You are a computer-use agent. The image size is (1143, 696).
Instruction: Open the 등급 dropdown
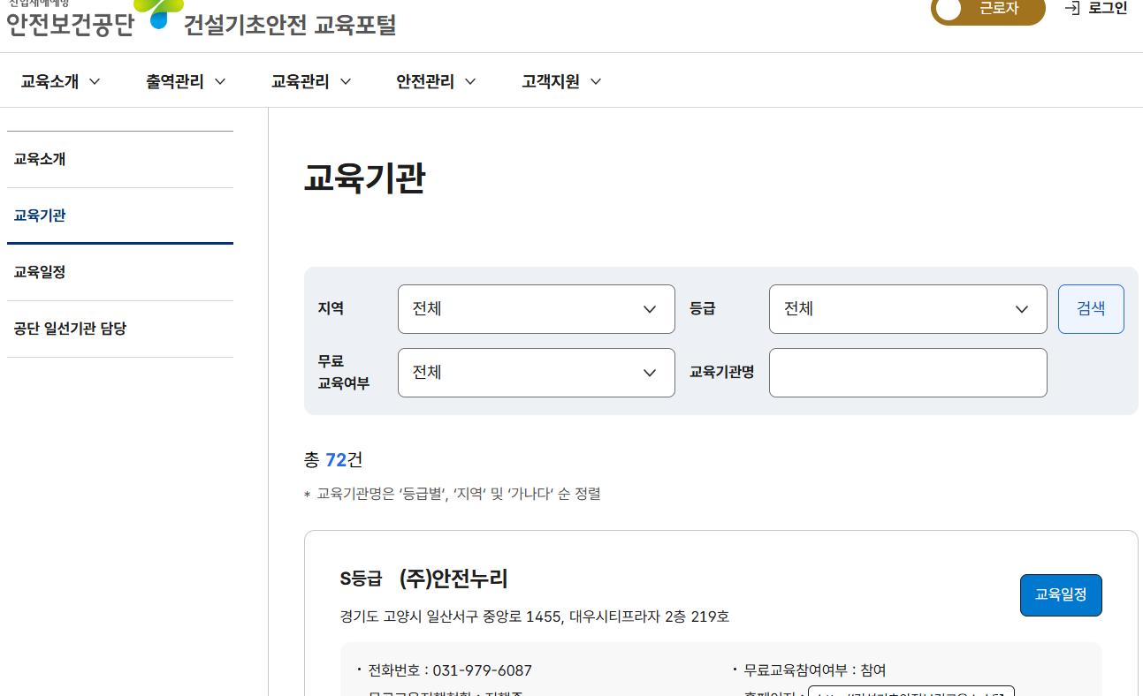click(x=907, y=308)
